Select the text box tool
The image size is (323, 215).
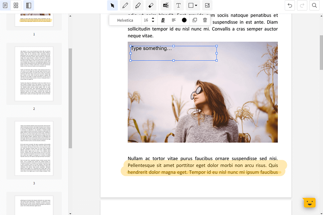point(178,5)
